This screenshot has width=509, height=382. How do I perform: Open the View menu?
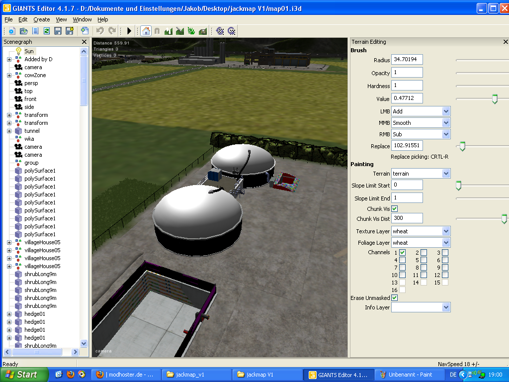(61, 19)
